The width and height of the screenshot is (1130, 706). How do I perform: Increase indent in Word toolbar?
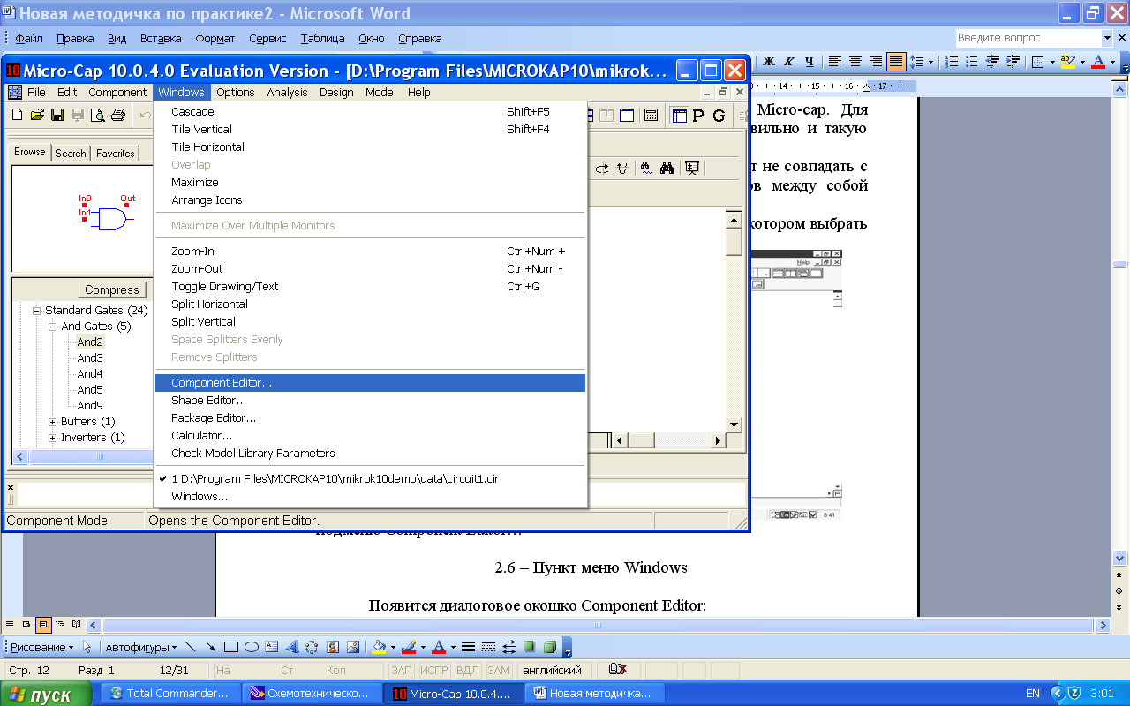[1013, 62]
